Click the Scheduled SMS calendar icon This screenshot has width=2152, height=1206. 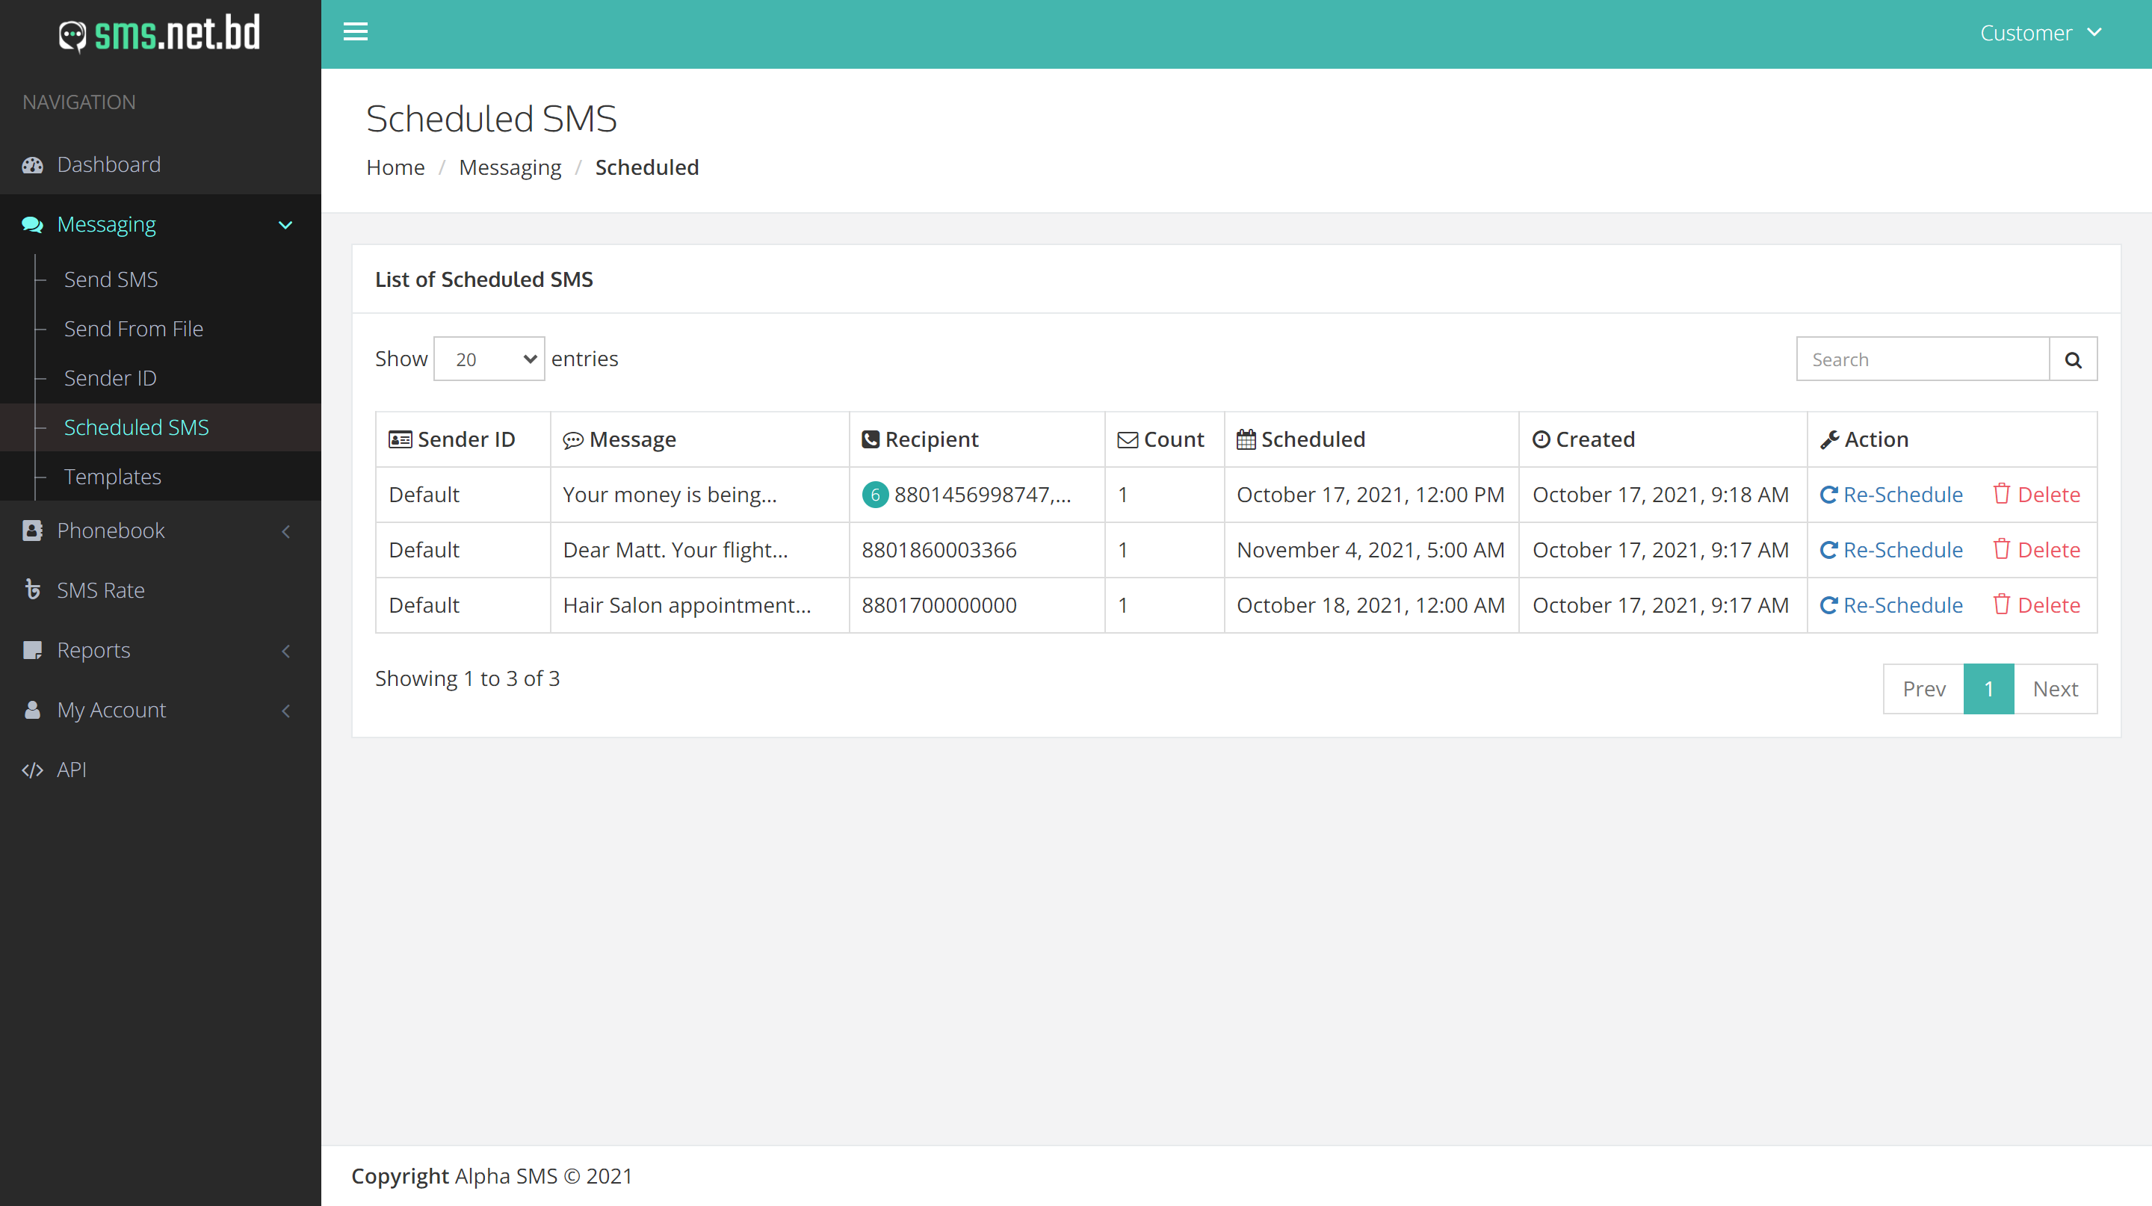(1247, 439)
